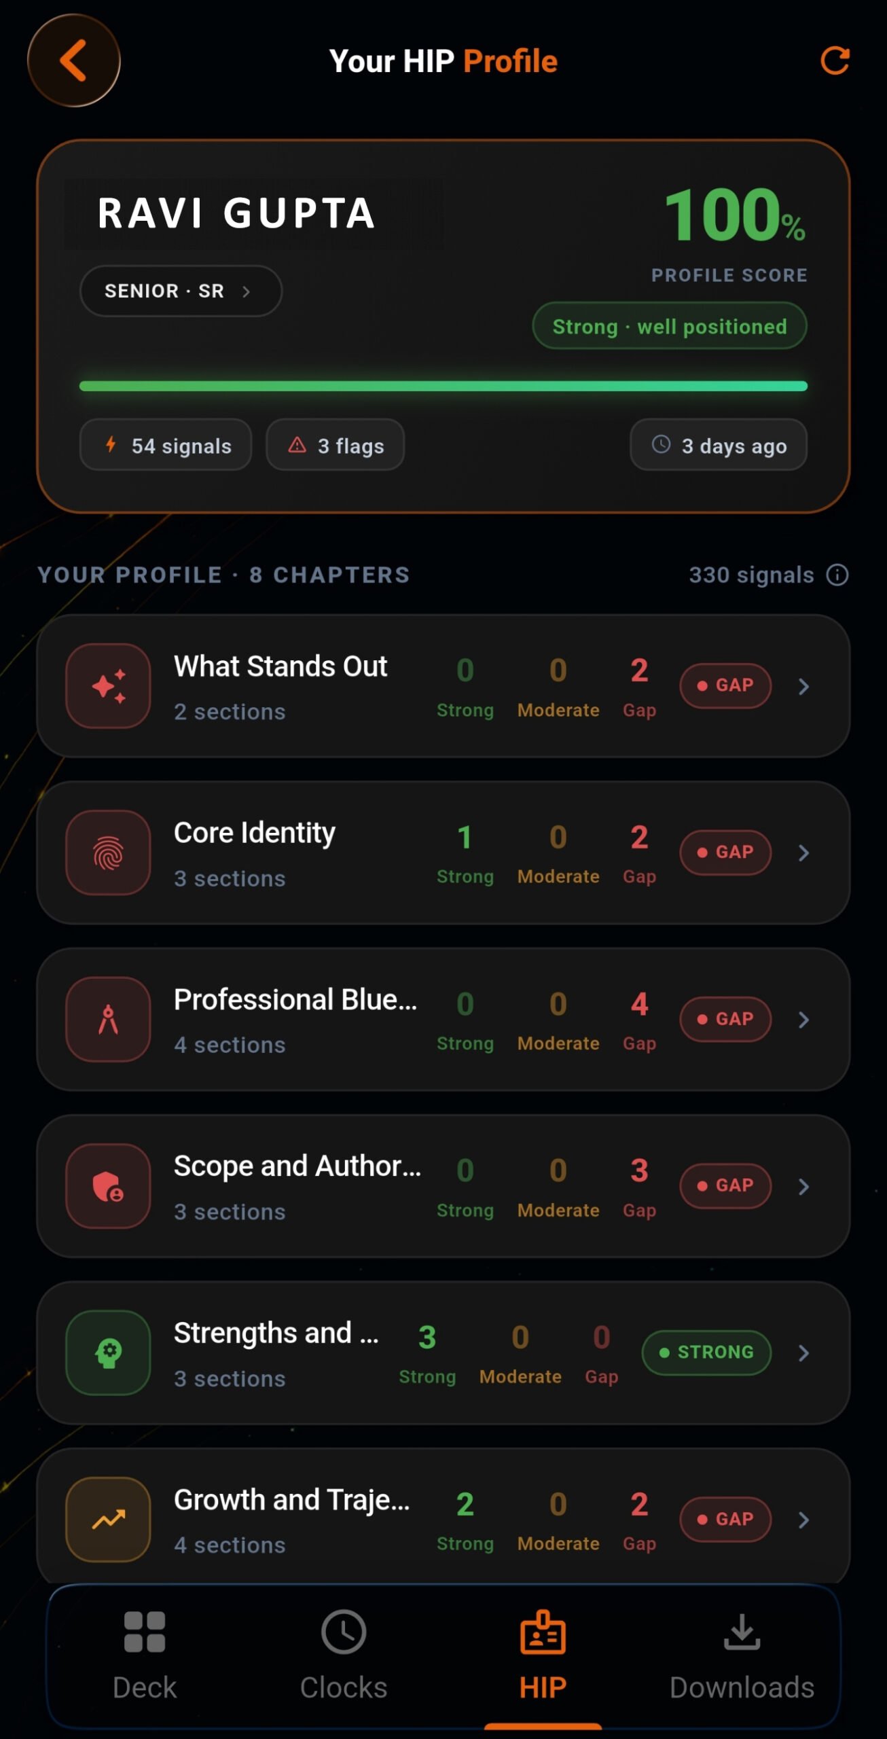Viewport: 887px width, 1739px height.
Task: Tap the Professional Blueprint compass icon
Action: [108, 1019]
